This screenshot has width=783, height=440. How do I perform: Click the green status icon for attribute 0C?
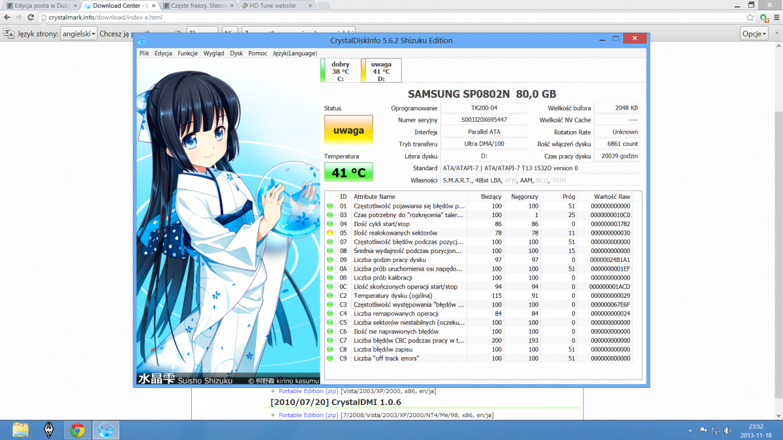330,287
